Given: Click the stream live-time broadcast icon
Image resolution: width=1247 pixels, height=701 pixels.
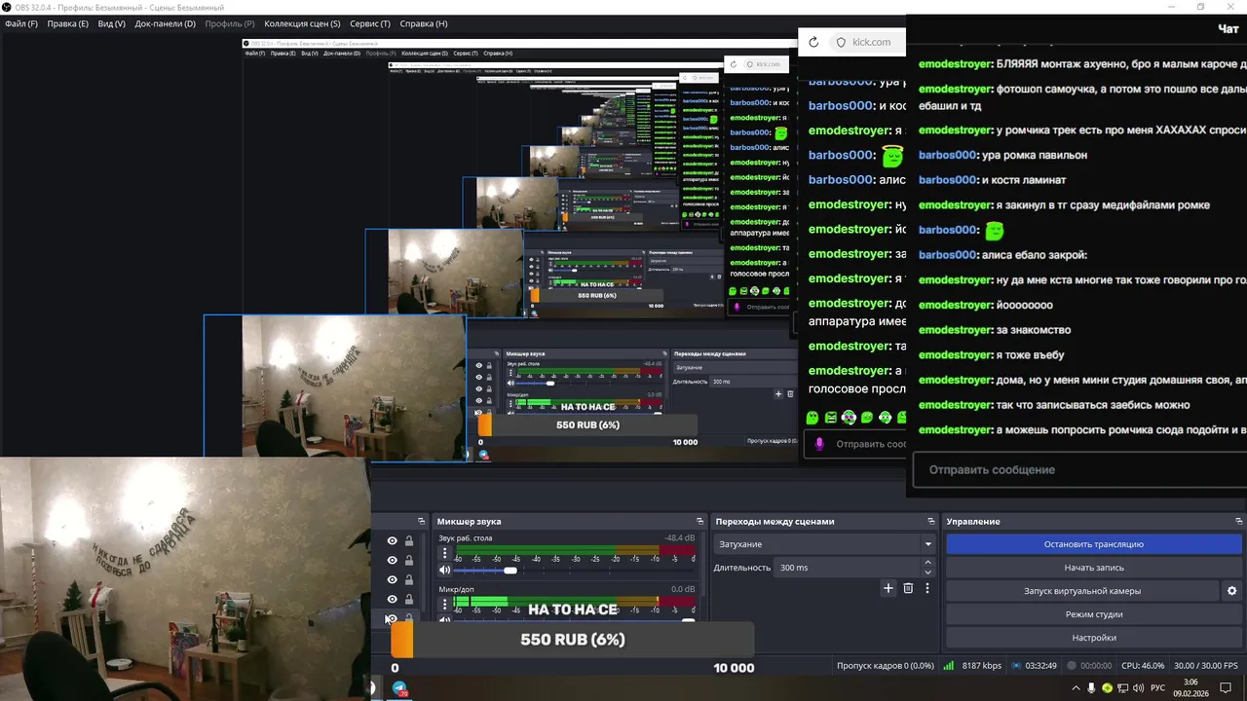Looking at the screenshot, I should pyautogui.click(x=1018, y=666).
